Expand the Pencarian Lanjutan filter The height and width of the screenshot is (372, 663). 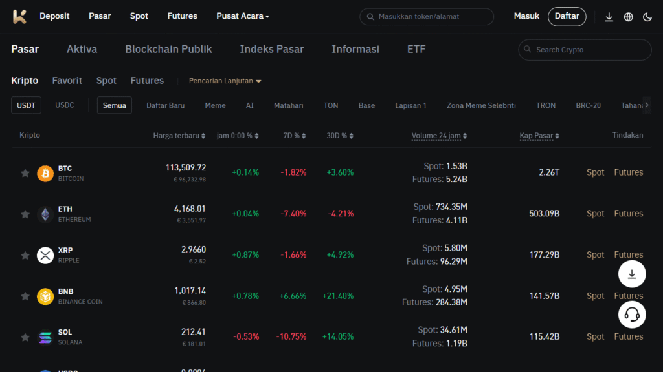pos(225,81)
